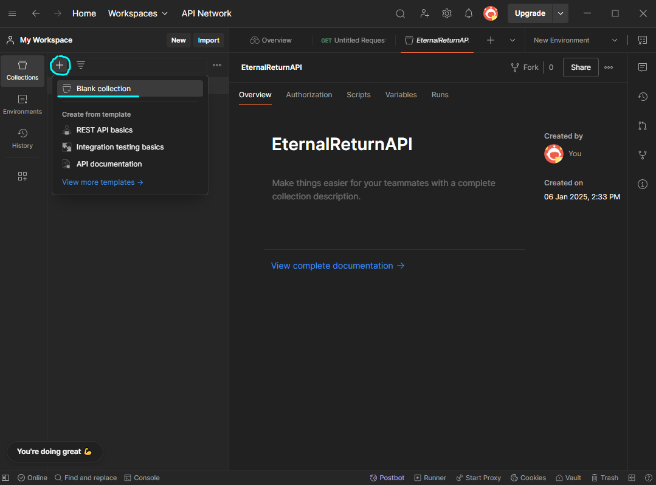Click the environment quick look icon
This screenshot has width=656, height=485.
[x=642, y=40]
